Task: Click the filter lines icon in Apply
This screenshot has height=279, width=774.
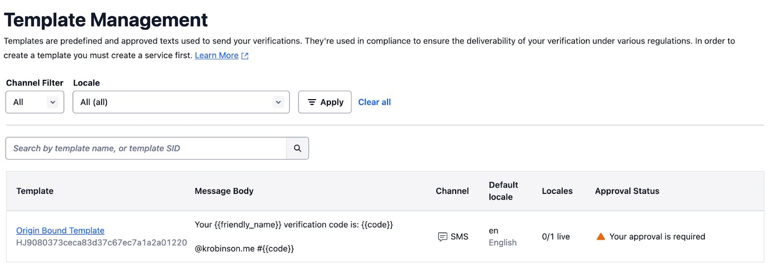Action: [x=312, y=102]
